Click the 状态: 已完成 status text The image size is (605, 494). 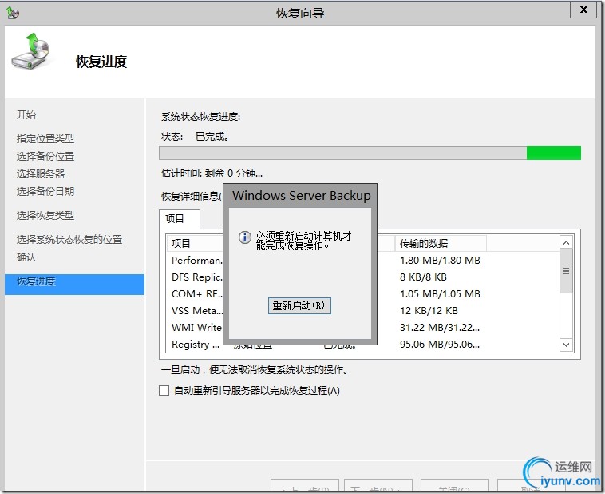[195, 137]
